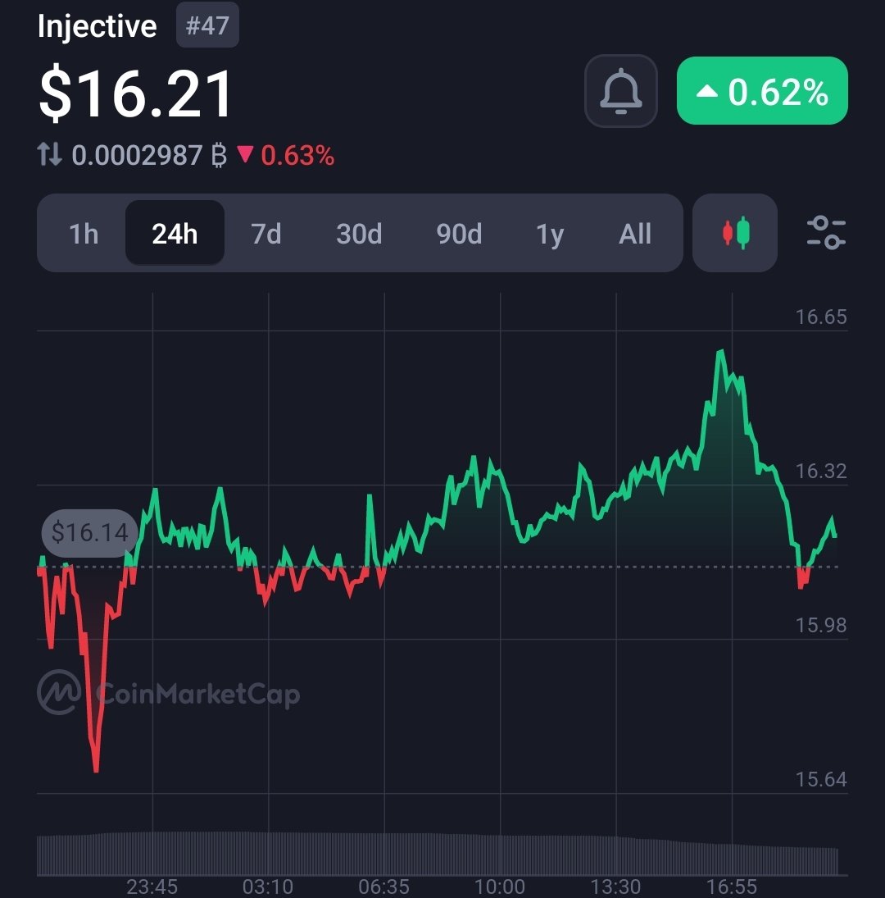Click the Bitcoin symbol next to 0.0002987
Viewport: 885px width, 898px height.
point(217,155)
